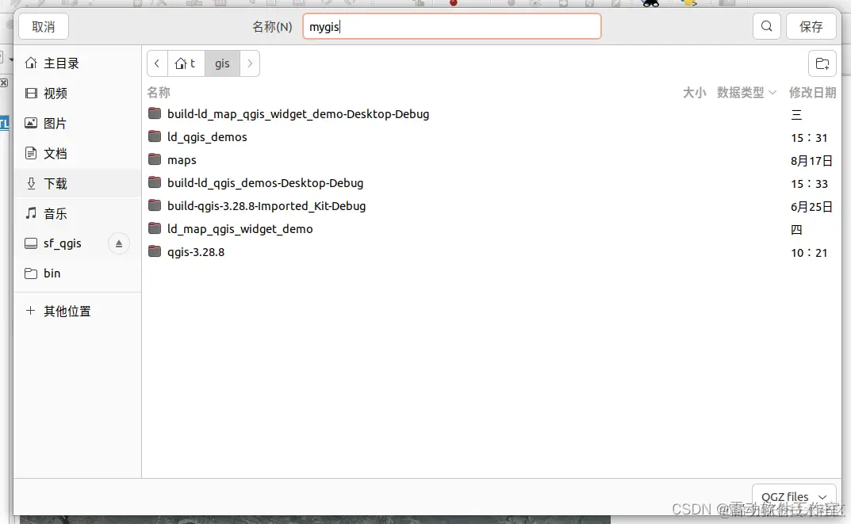Screen dimensions: 851x524
Task: Open the home directory 主目录 in sidebar
Action: [78, 63]
